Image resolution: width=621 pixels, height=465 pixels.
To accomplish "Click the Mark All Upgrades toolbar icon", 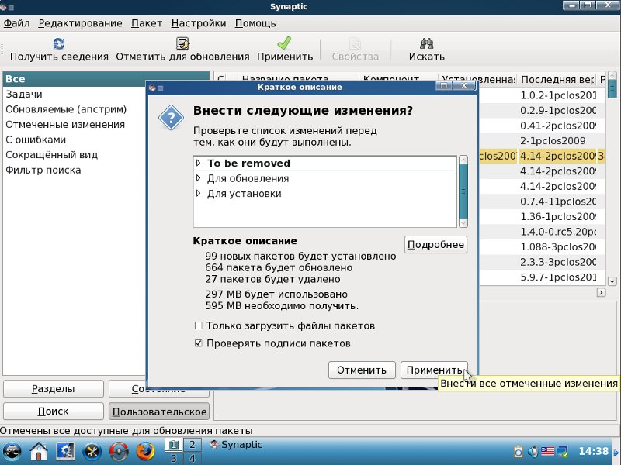I will [182, 43].
